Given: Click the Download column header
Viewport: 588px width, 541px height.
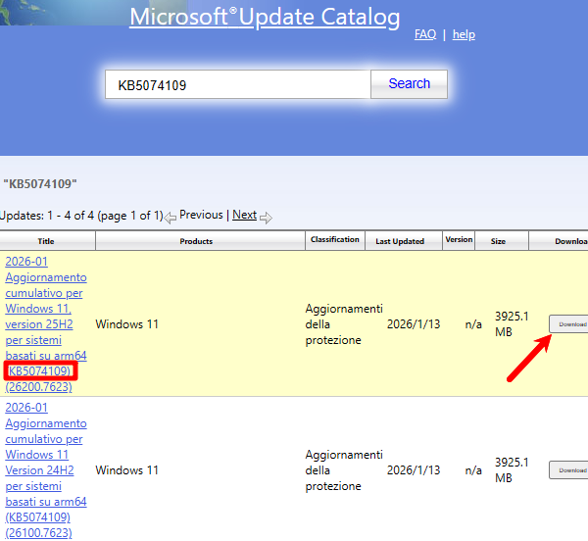Looking at the screenshot, I should click(x=570, y=241).
